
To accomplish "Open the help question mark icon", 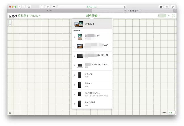I will pos(173,15).
